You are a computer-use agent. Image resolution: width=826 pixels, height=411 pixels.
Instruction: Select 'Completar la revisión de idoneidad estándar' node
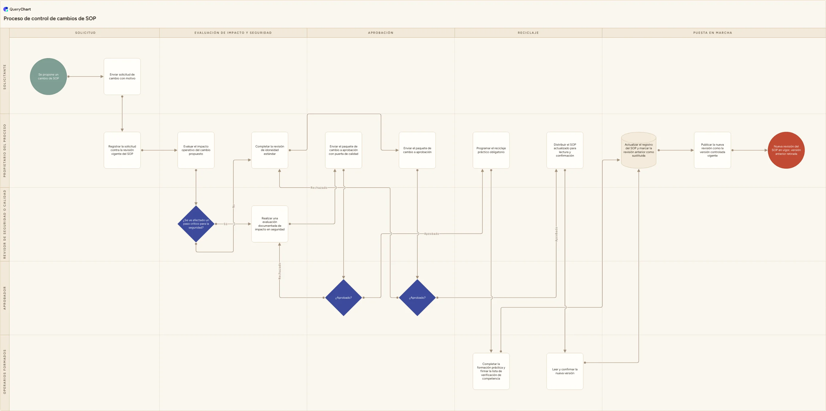[x=270, y=150]
